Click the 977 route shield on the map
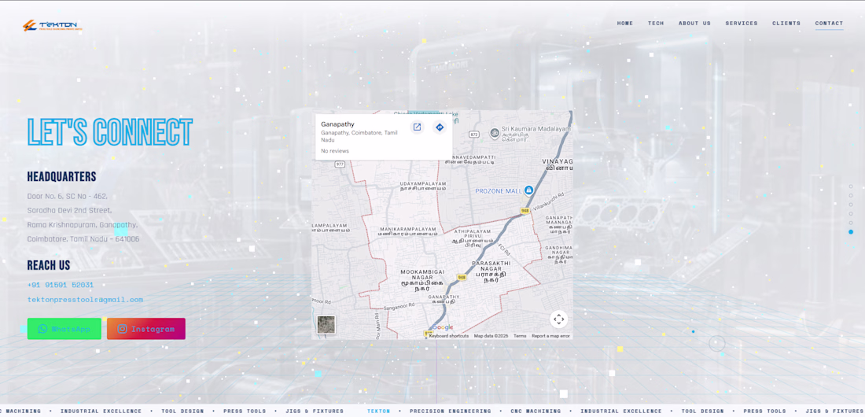This screenshot has width=865, height=417. click(x=340, y=164)
